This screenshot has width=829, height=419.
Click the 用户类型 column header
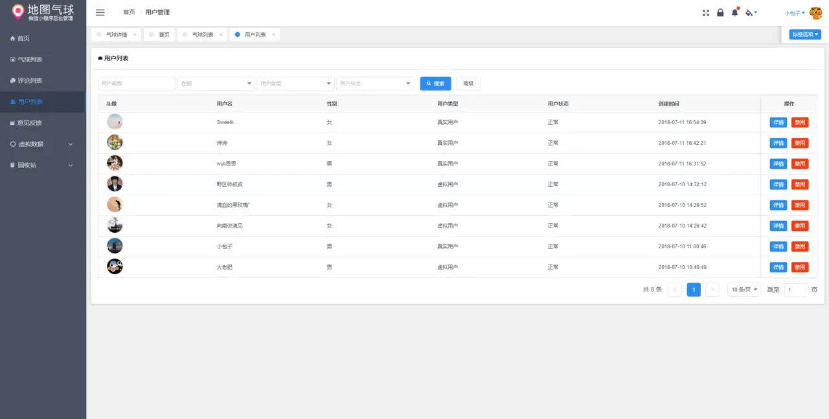(448, 103)
